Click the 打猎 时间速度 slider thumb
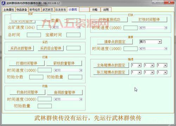 [58, 70]
